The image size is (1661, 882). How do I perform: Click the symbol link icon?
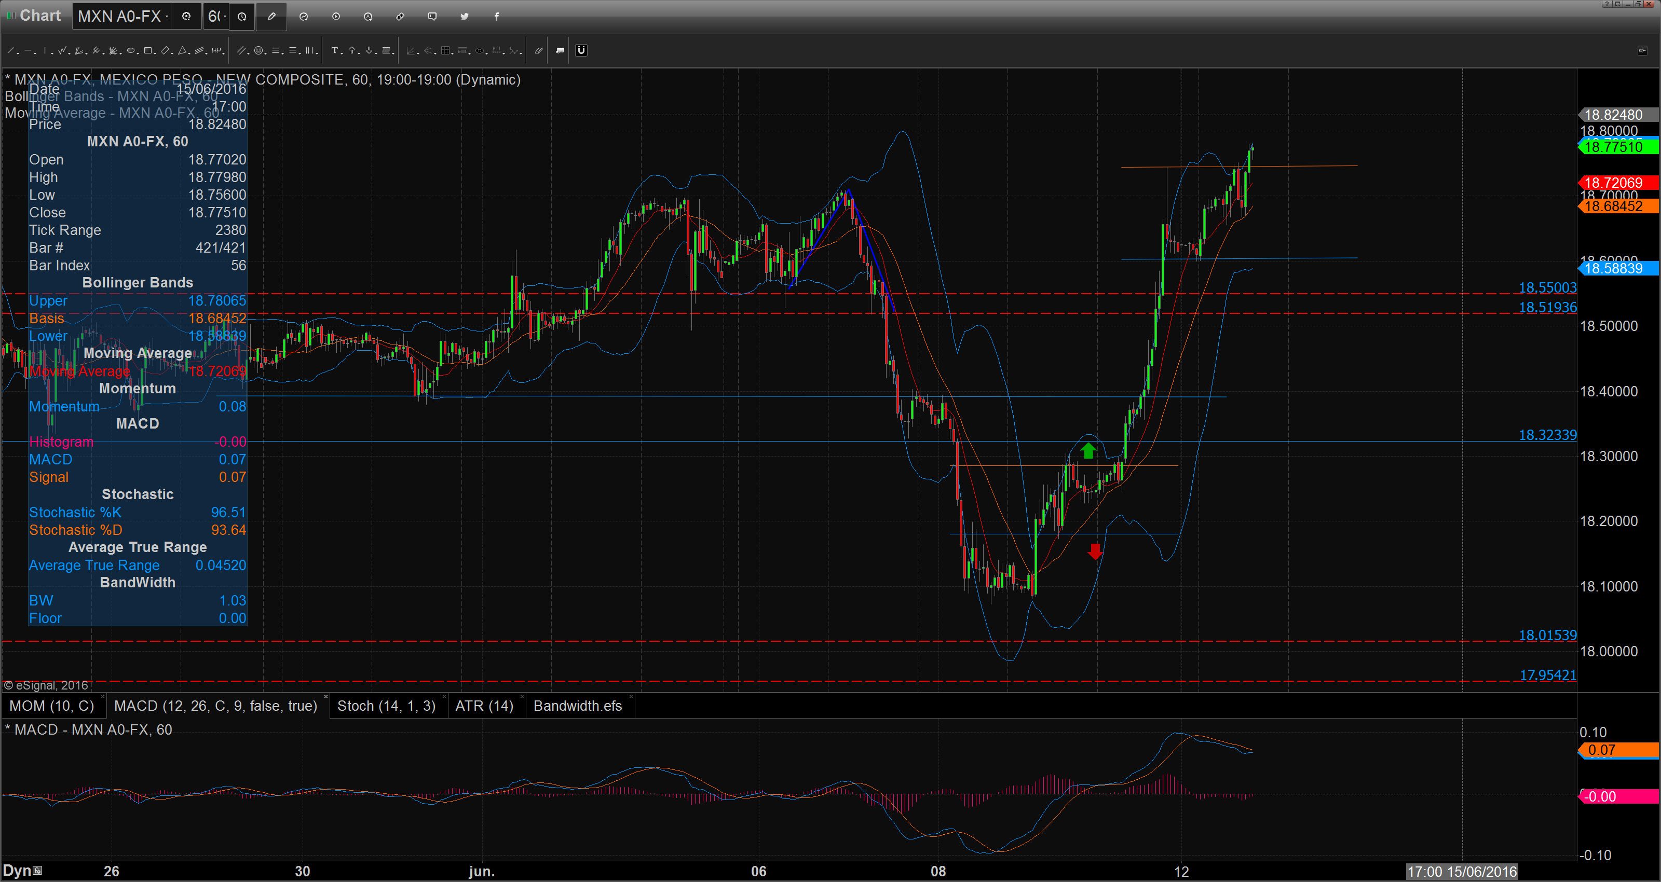coord(400,16)
